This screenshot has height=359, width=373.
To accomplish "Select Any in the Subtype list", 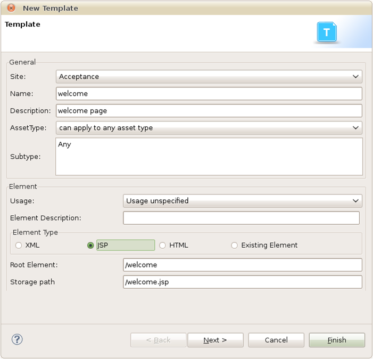I will click(x=64, y=144).
